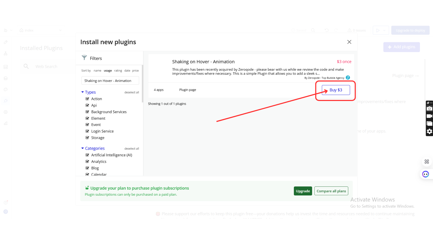This screenshot has width=433, height=243.
Task: Click the plugin search input field
Action: tap(110, 80)
